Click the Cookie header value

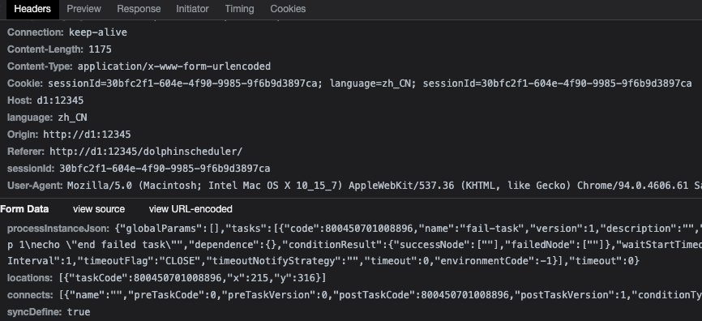[x=370, y=83]
